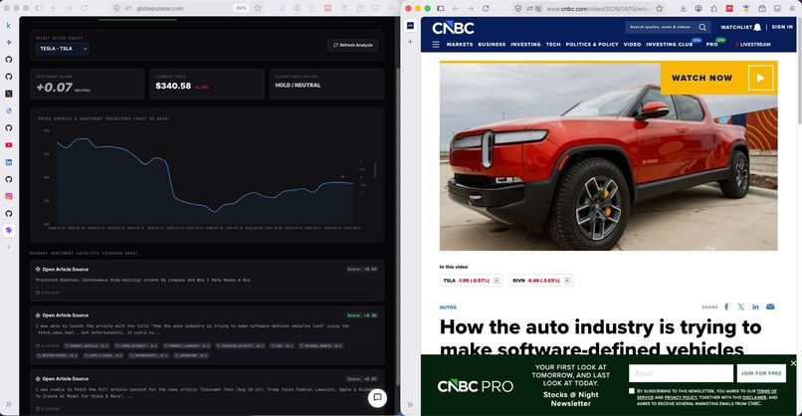Click the CNBC logo

pos(453,28)
